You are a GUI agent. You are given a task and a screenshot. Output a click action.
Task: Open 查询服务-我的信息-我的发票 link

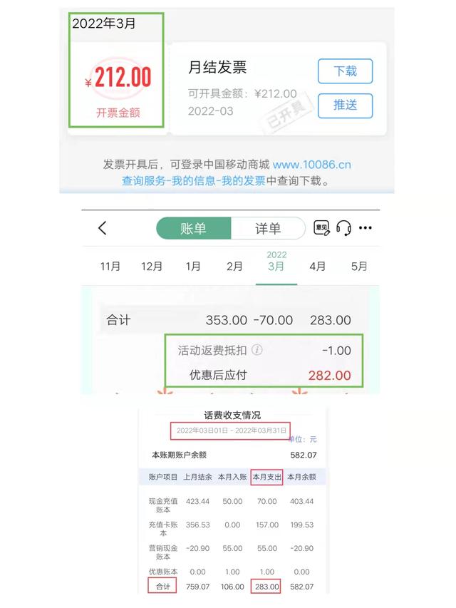(194, 181)
